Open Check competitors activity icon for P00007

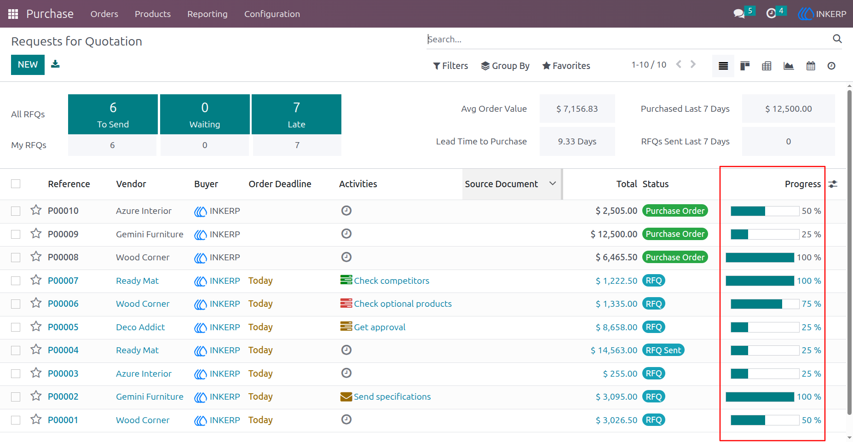pos(346,280)
